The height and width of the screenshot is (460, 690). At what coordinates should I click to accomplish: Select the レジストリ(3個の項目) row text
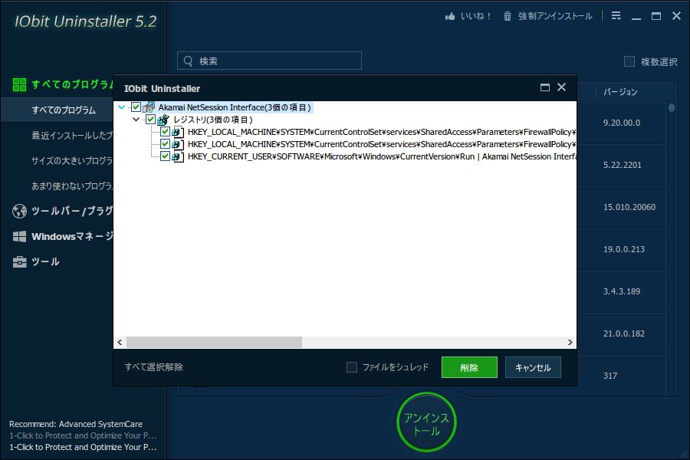213,120
